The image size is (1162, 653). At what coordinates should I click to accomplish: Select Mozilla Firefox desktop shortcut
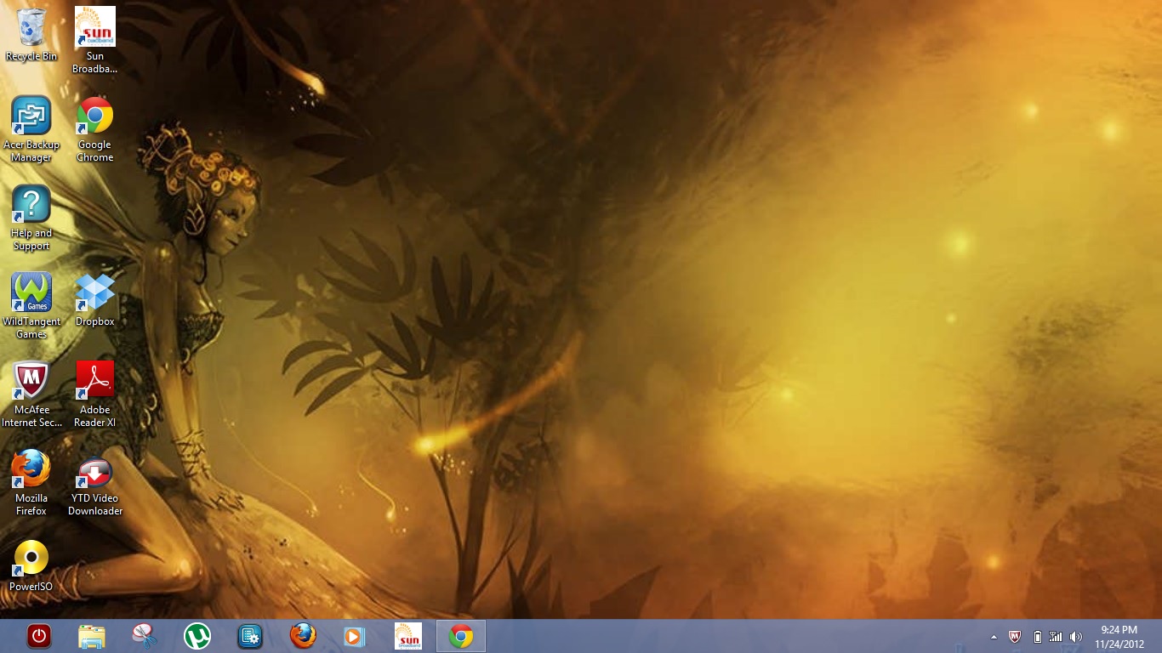click(31, 482)
